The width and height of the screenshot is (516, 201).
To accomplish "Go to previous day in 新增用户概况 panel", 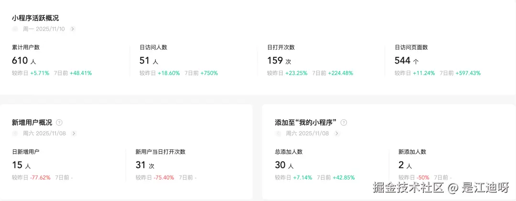I will click(15, 134).
